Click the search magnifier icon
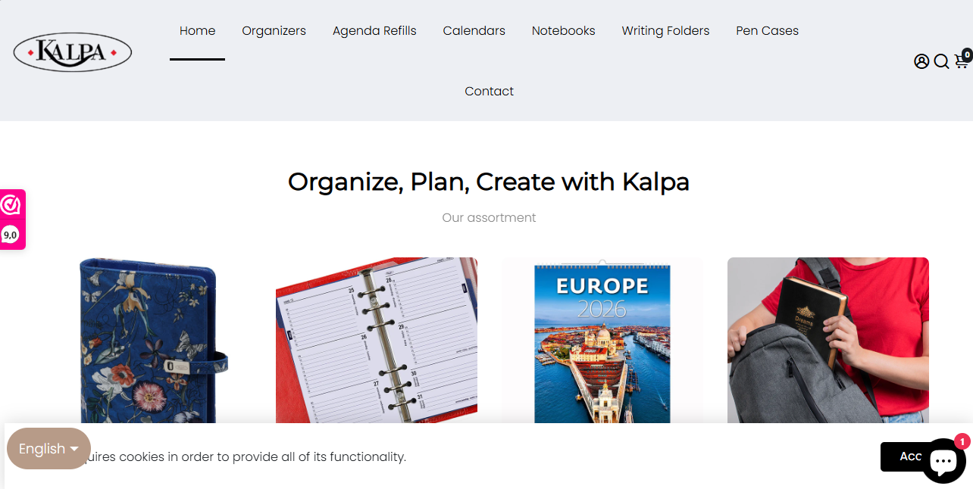Screen dimensions: 973x489 click(x=941, y=61)
